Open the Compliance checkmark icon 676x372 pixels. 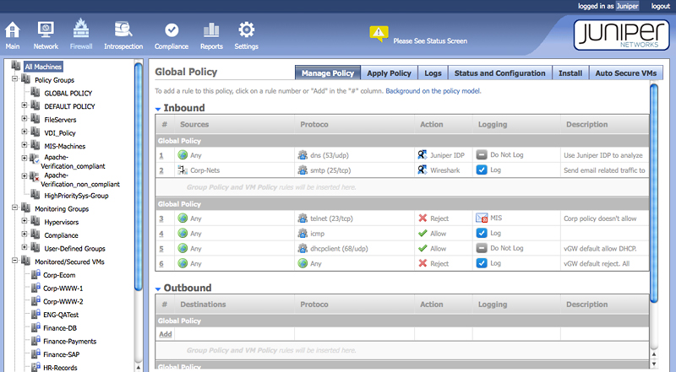[x=172, y=31]
